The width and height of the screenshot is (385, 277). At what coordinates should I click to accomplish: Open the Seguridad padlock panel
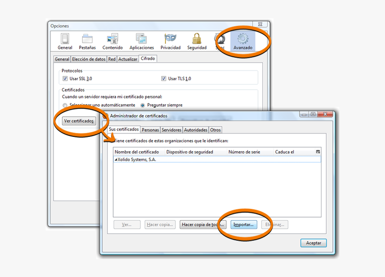point(197,42)
